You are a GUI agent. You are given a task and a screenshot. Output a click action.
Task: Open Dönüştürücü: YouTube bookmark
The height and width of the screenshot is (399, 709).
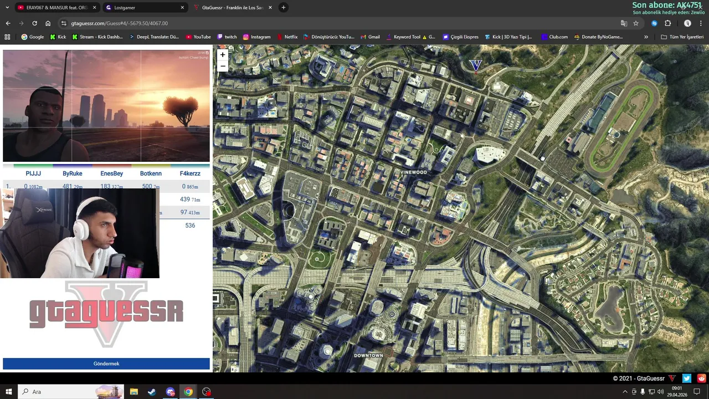pyautogui.click(x=329, y=37)
